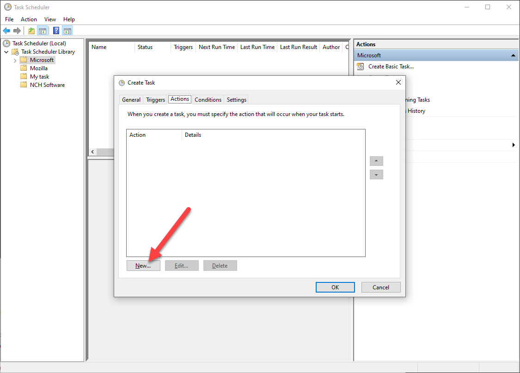Click the History entry in Actions pane
Screen dimensions: 520x373
coord(416,111)
